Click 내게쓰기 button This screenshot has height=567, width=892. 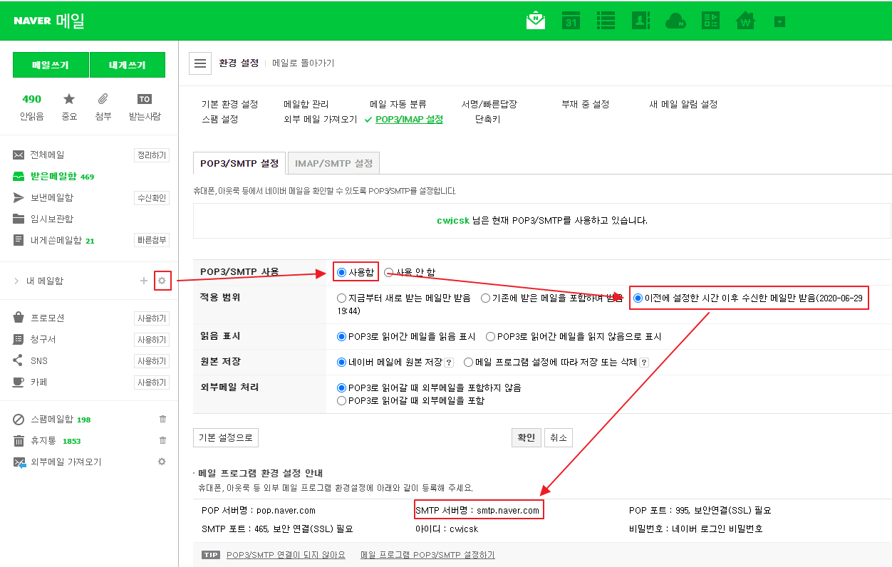click(x=128, y=65)
